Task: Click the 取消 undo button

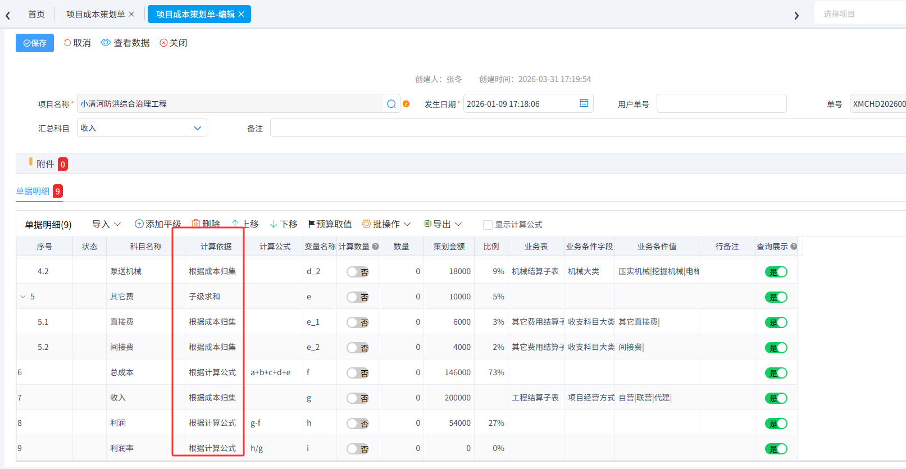Action: (x=77, y=43)
